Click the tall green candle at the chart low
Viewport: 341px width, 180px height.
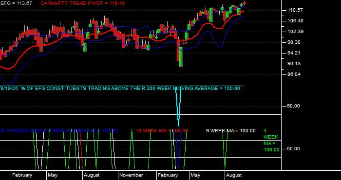click(x=181, y=57)
